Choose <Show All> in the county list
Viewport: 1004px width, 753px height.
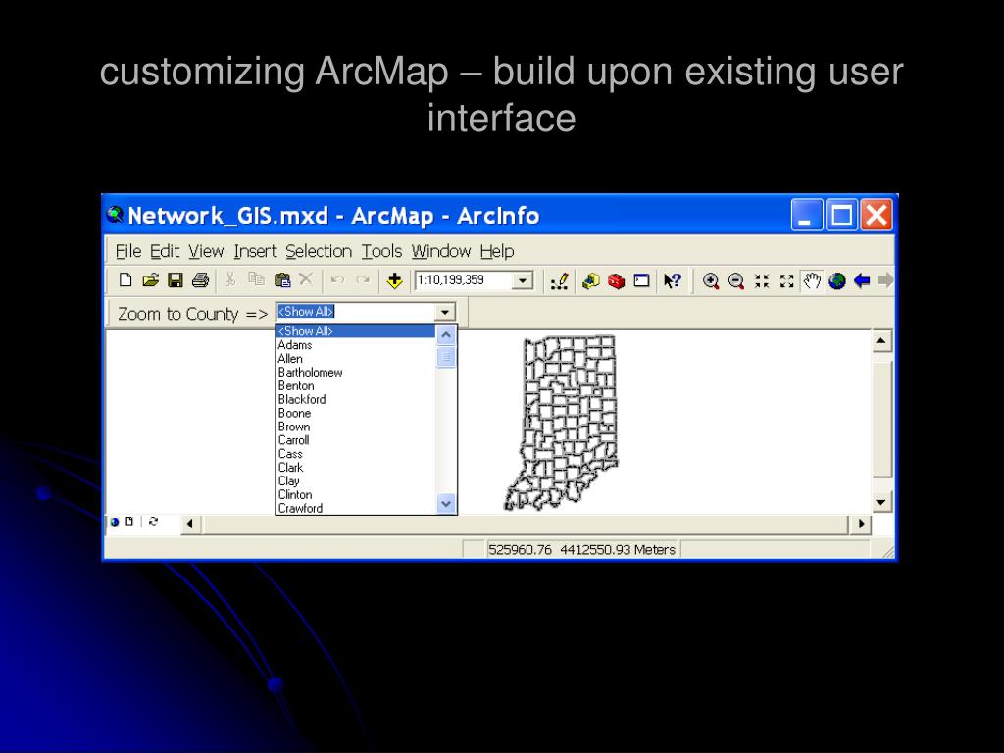[x=355, y=331]
